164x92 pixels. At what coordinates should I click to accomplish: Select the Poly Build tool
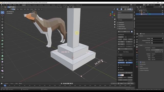pos(2,56)
